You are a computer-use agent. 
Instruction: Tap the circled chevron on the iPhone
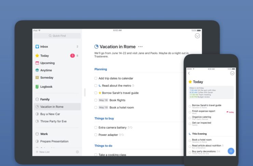coord(232,73)
